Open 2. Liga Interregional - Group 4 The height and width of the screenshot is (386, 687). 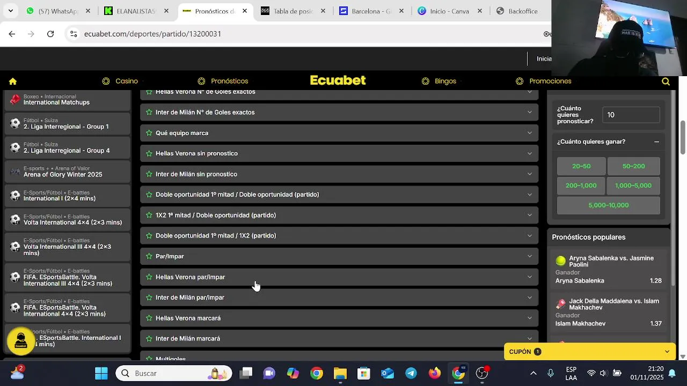pyautogui.click(x=68, y=147)
